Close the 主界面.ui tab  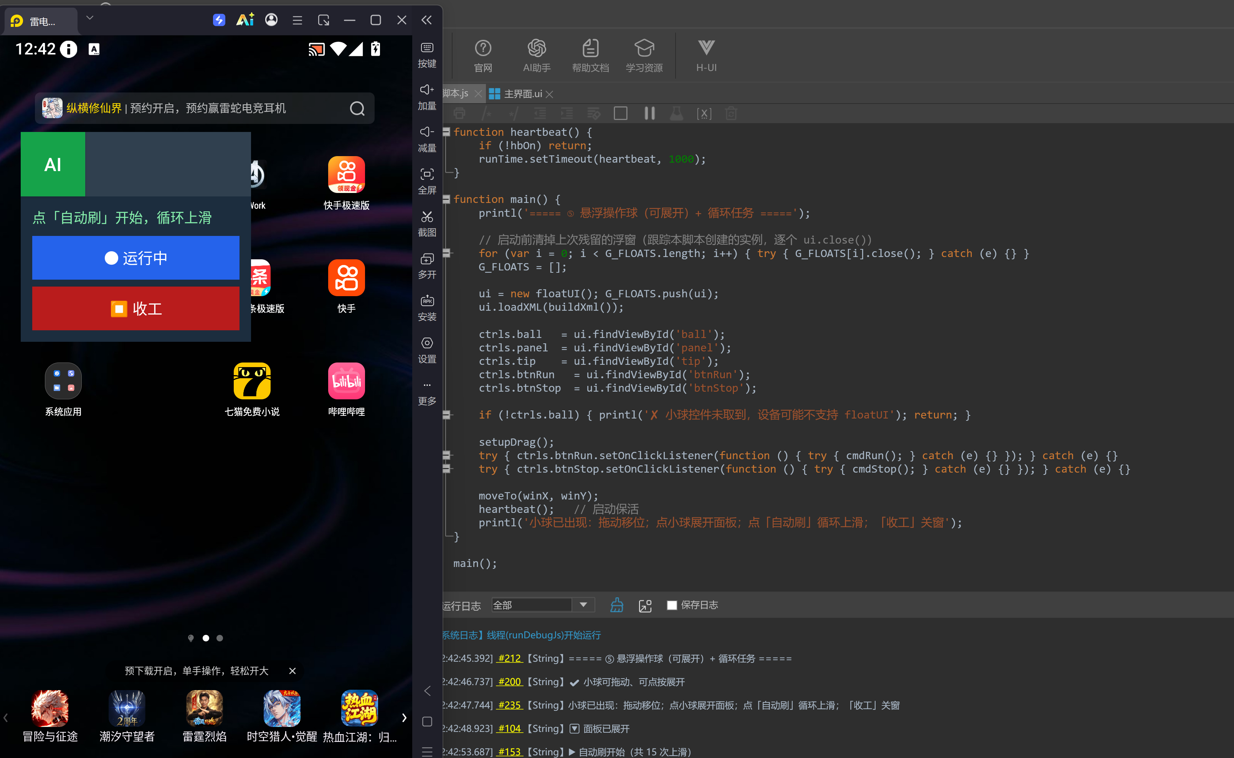point(549,94)
